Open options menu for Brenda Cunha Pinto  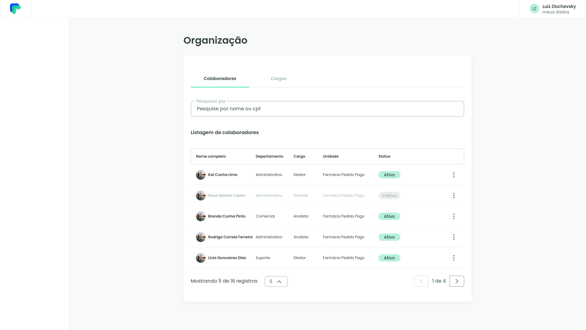click(x=454, y=216)
